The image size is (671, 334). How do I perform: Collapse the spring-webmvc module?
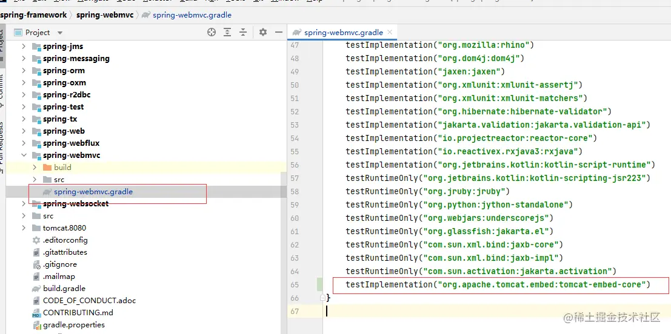pos(24,155)
